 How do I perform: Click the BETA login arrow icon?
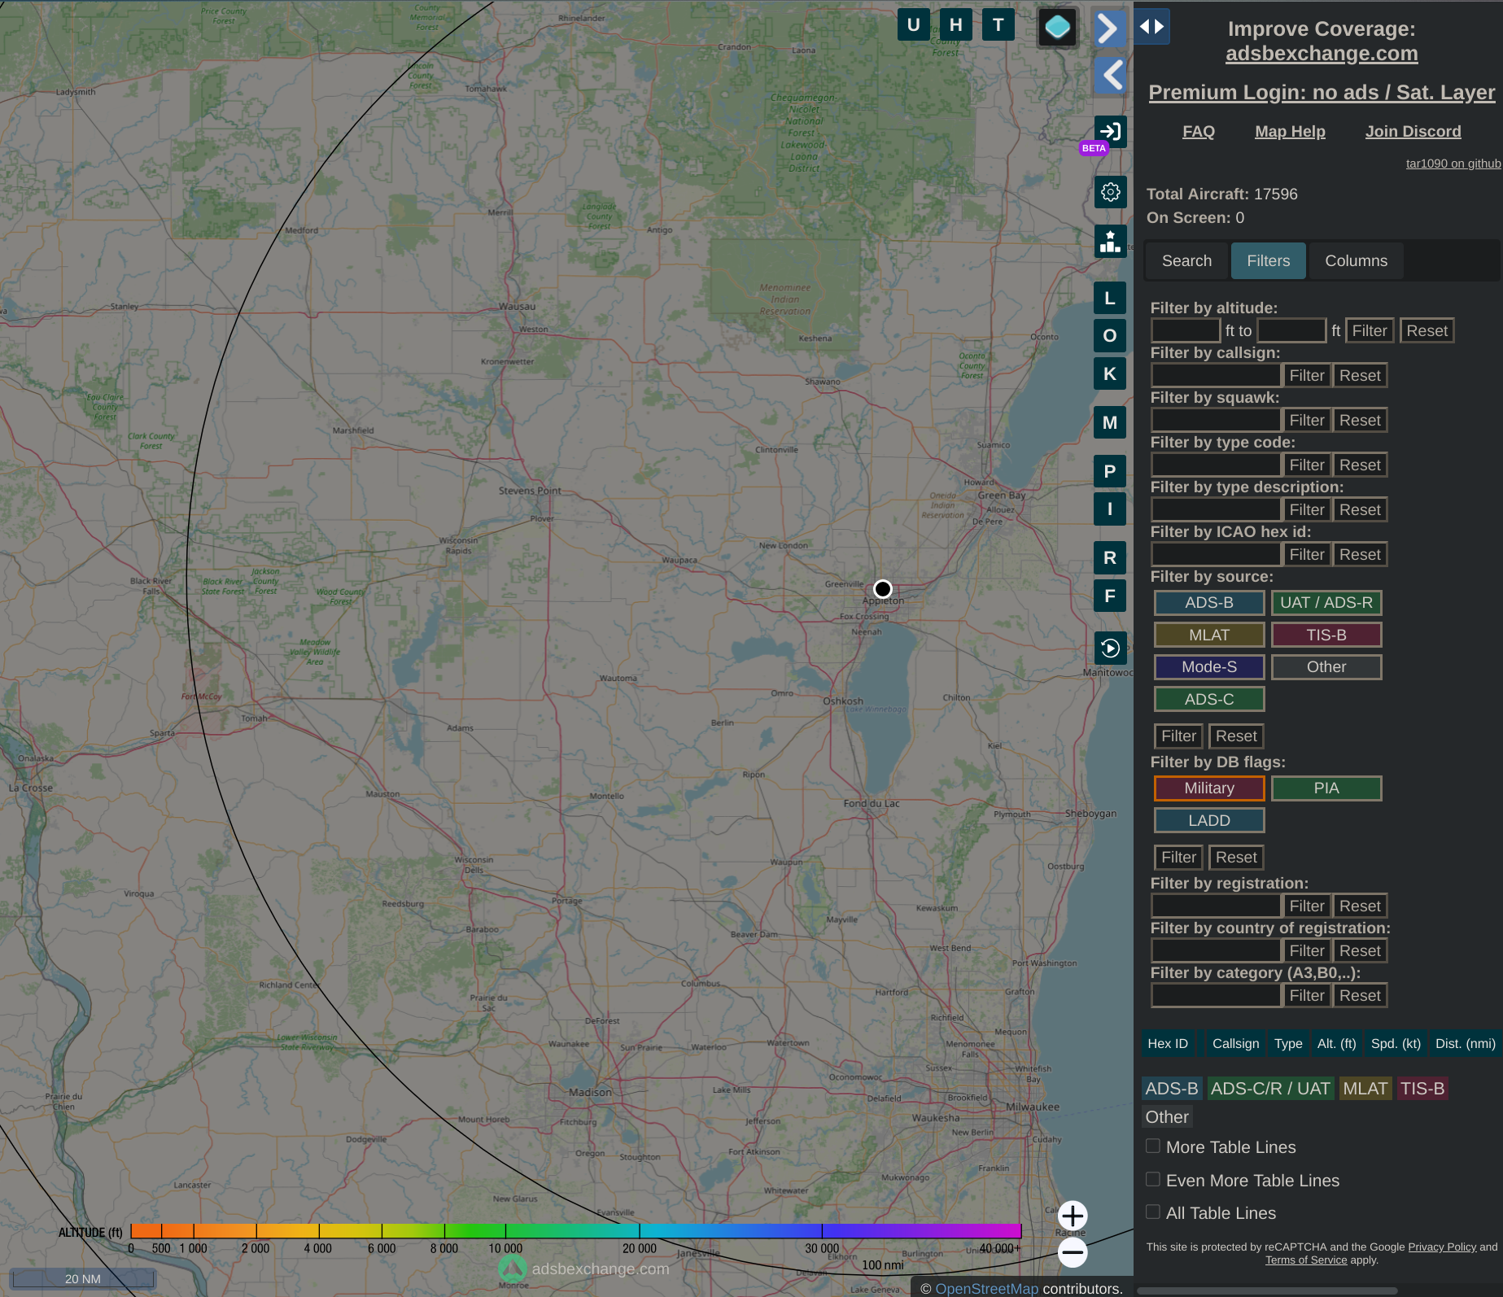(1110, 132)
